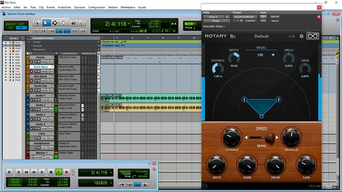Click the UVI logo in Rotary
Image resolution: width=342 pixels, height=192 pixels.
[313, 36]
